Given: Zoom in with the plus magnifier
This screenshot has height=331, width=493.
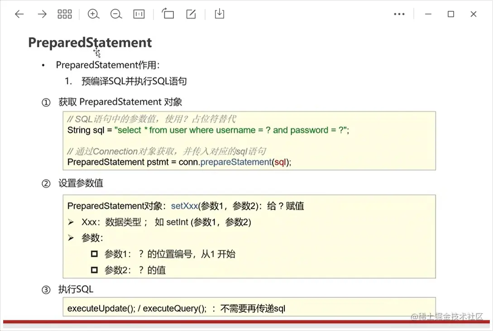Looking at the screenshot, I should 93,14.
